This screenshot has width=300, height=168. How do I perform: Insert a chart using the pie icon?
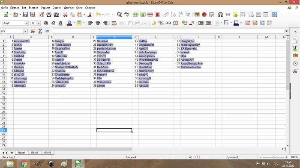(x=204, y=15)
